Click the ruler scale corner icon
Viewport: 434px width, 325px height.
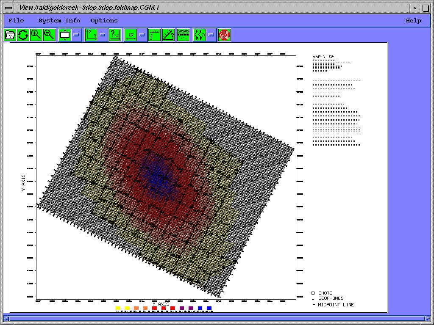pyautogui.click(x=154, y=35)
